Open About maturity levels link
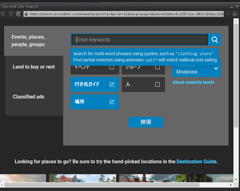Screen dimensions: 240x191 point(193,82)
